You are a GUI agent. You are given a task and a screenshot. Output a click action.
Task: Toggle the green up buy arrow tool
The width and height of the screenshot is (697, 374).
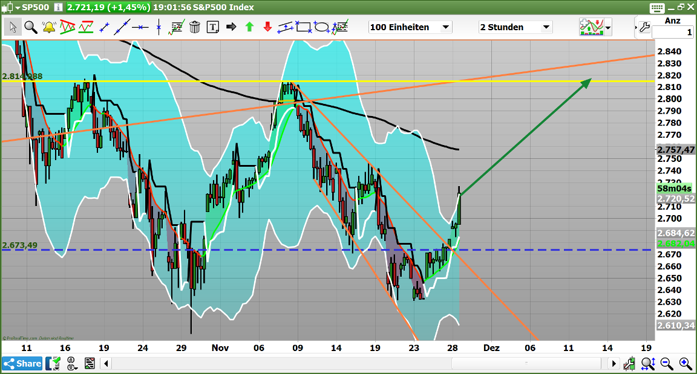pyautogui.click(x=249, y=27)
